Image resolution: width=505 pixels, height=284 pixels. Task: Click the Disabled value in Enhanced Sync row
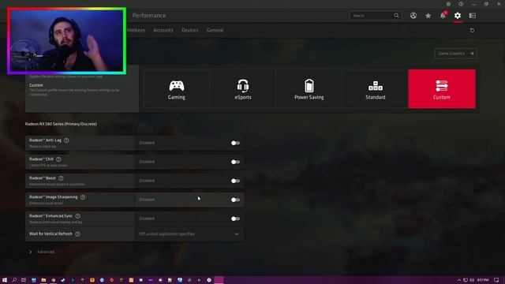tap(147, 219)
